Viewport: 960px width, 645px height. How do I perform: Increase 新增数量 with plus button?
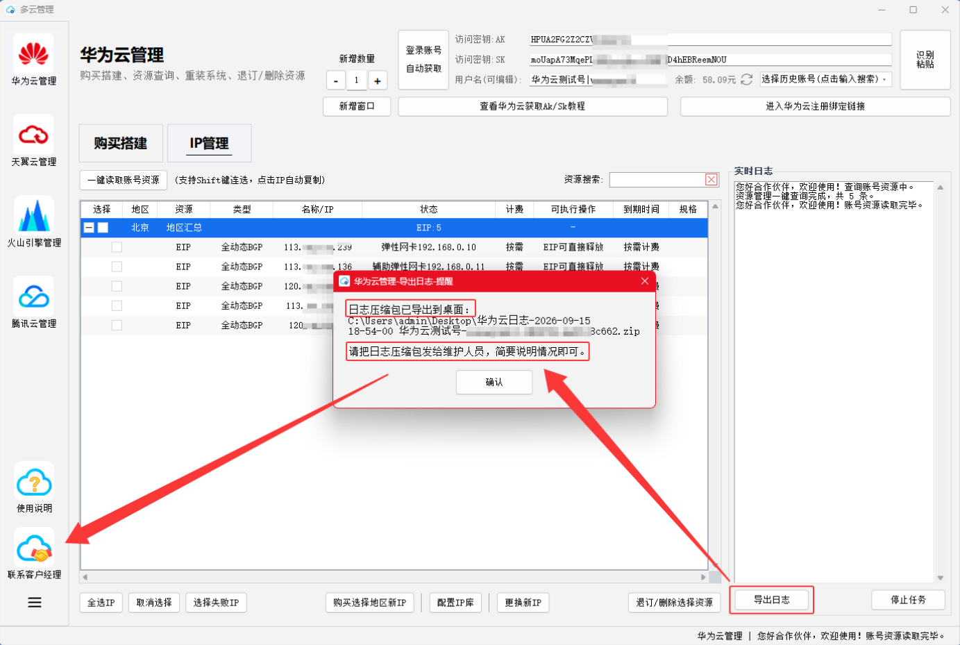tap(378, 81)
